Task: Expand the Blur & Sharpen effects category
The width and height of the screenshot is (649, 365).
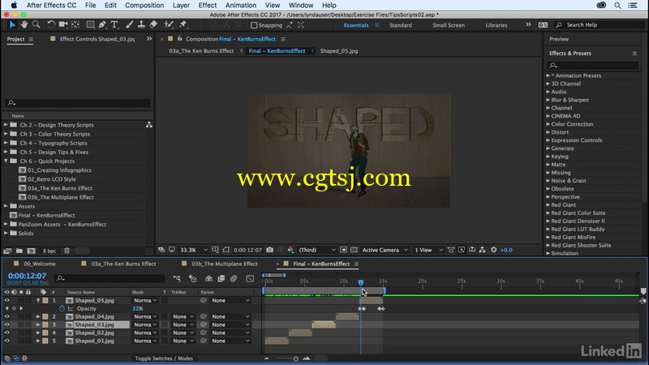Action: [x=548, y=100]
